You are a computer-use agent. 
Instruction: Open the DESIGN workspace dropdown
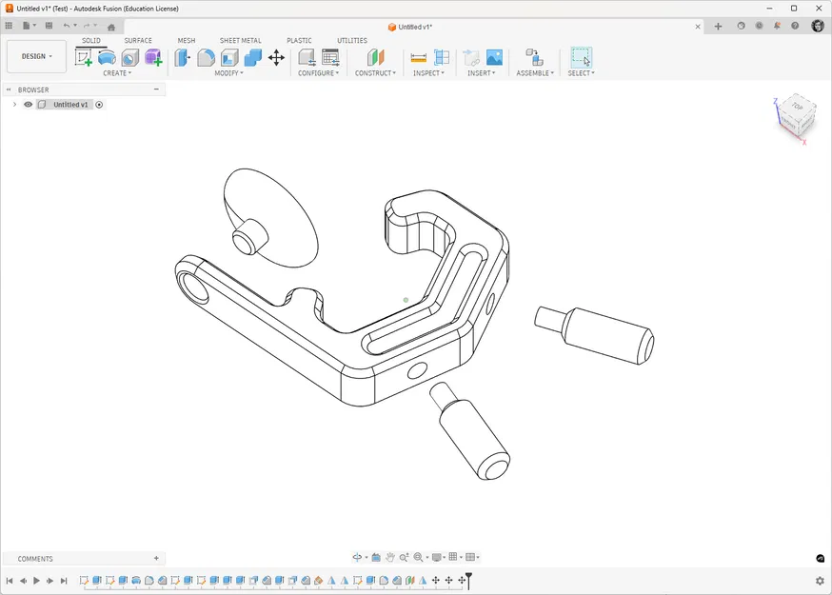36,56
